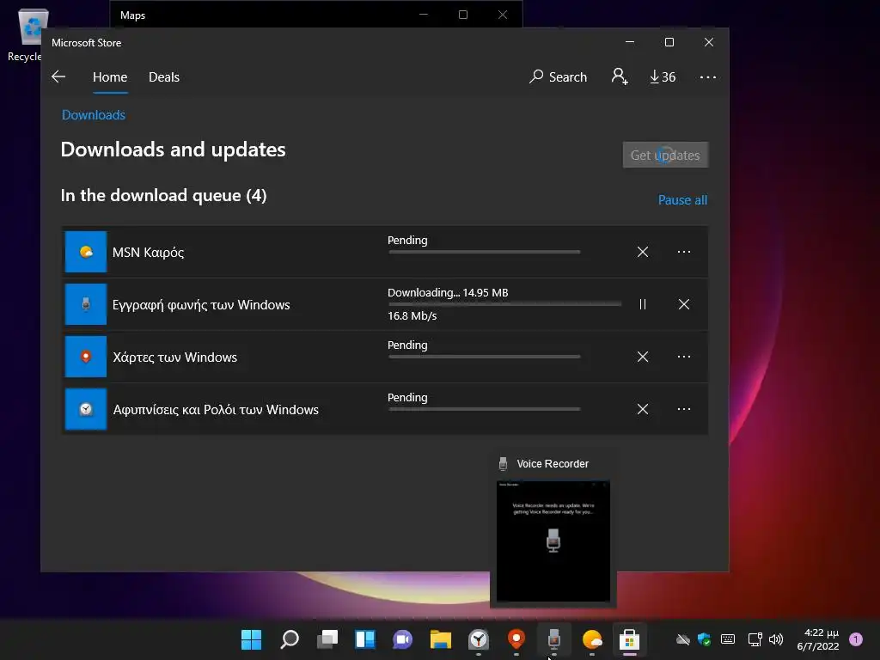
Task: Open the MSN Καιρός app tile icon
Action: 86,252
